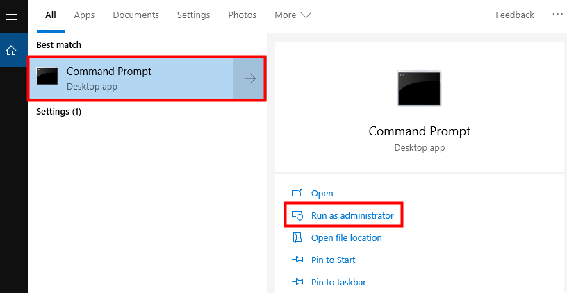Image resolution: width=567 pixels, height=293 pixels.
Task: Select Open file location
Action: pyautogui.click(x=347, y=237)
